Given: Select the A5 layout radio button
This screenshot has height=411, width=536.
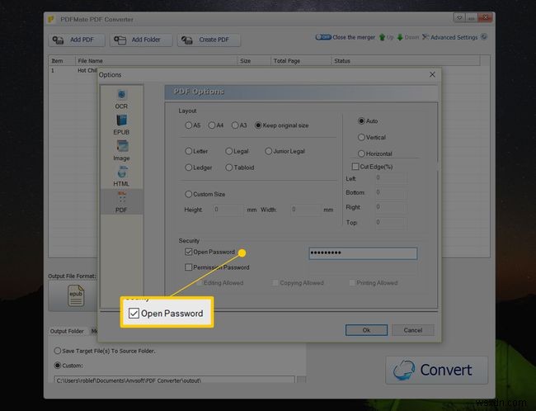Looking at the screenshot, I should 188,125.
